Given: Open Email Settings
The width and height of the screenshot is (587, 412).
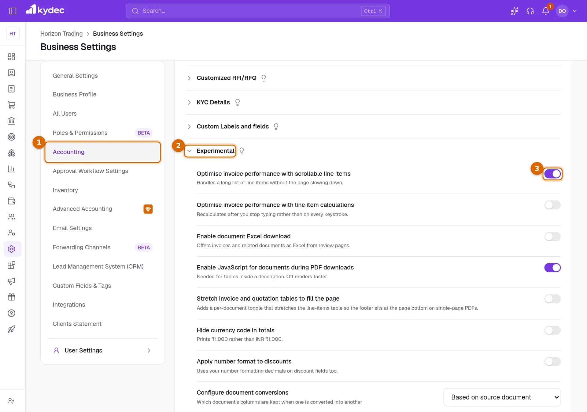Looking at the screenshot, I should pos(72,228).
